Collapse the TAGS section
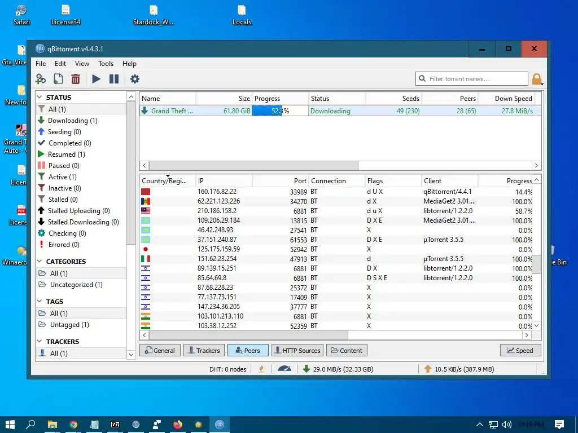 (x=40, y=301)
